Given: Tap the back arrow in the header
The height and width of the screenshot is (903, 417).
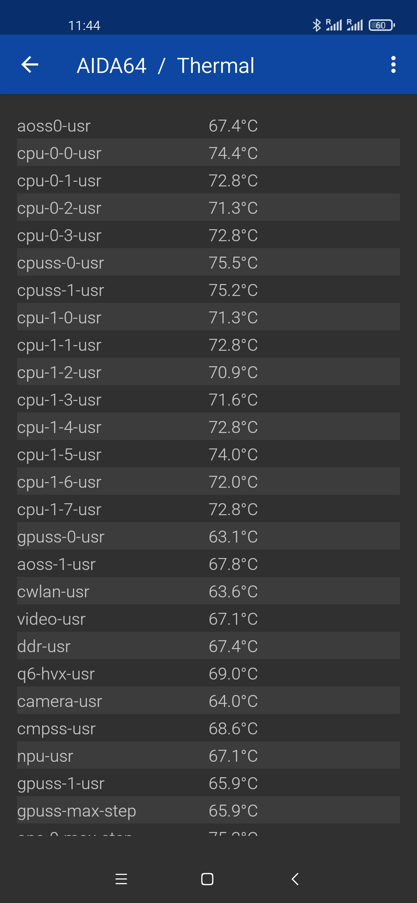Looking at the screenshot, I should point(30,64).
